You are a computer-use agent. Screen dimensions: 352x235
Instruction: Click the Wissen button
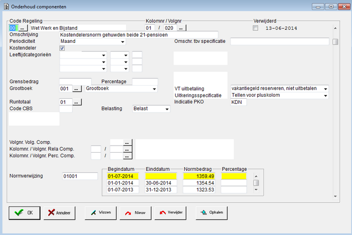click(101, 213)
